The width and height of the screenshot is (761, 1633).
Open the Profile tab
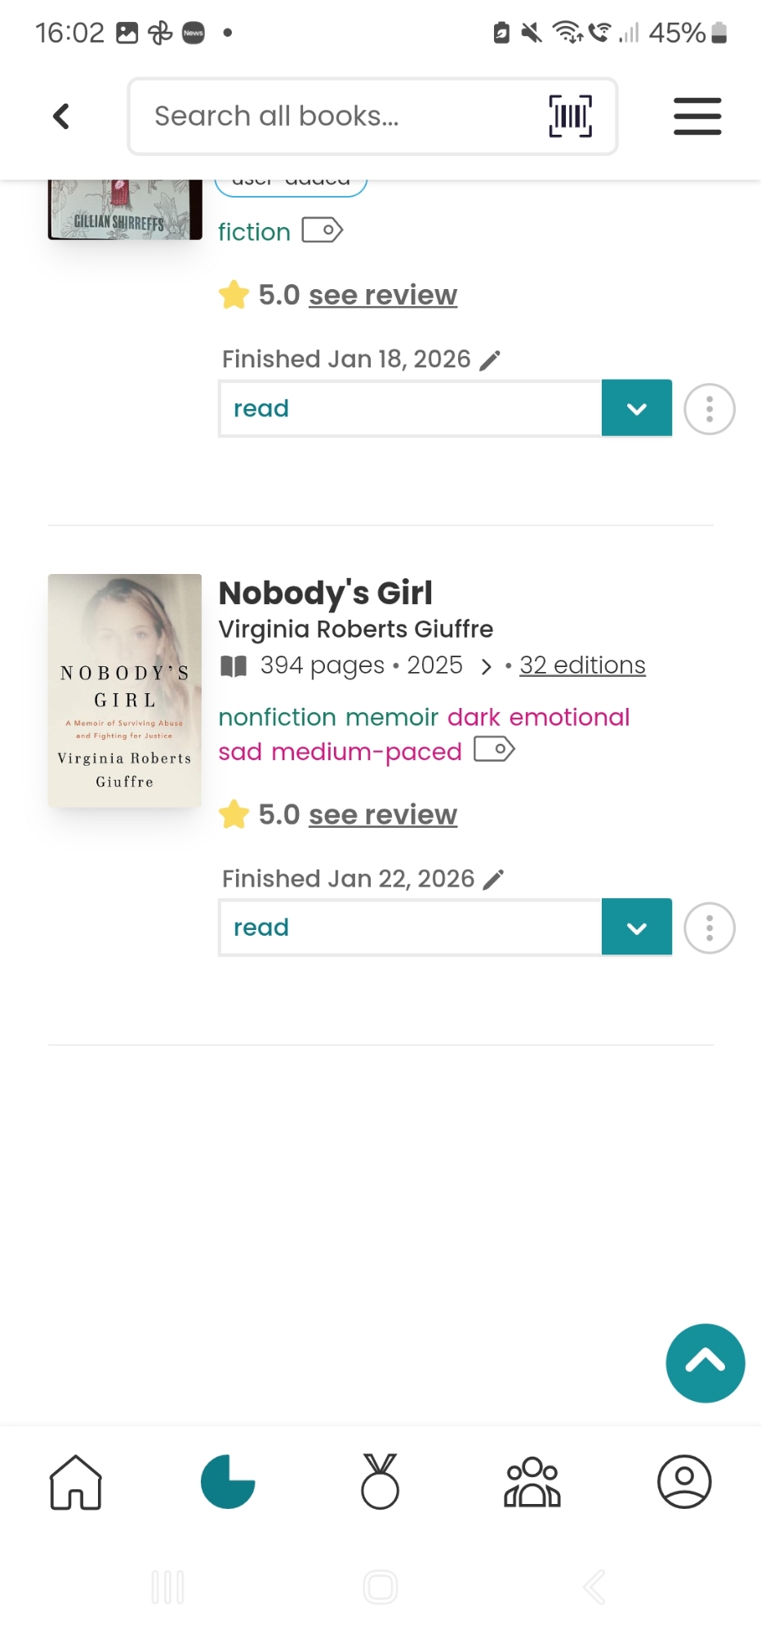click(684, 1481)
